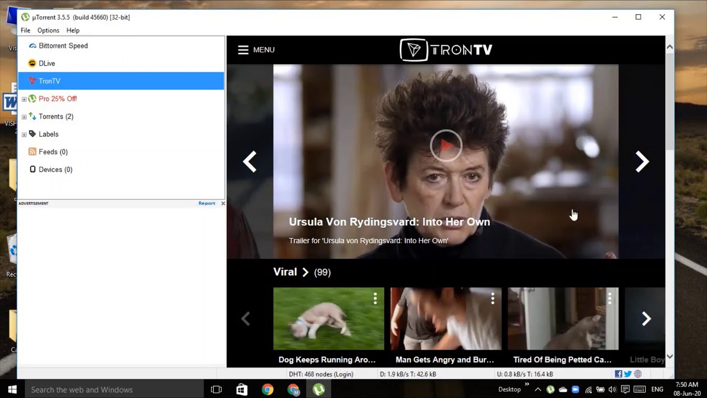The height and width of the screenshot is (398, 707).
Task: Open options on Dog Keeps Running video
Action: (x=375, y=298)
